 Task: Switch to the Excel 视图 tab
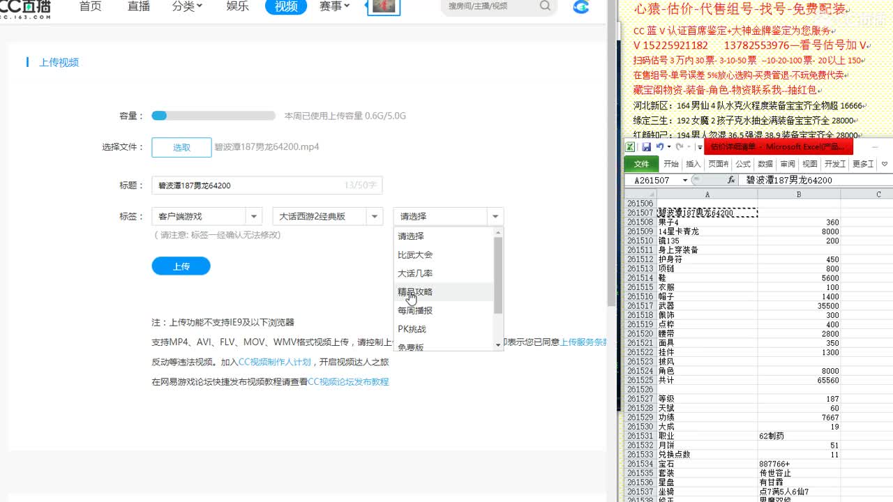(810, 164)
